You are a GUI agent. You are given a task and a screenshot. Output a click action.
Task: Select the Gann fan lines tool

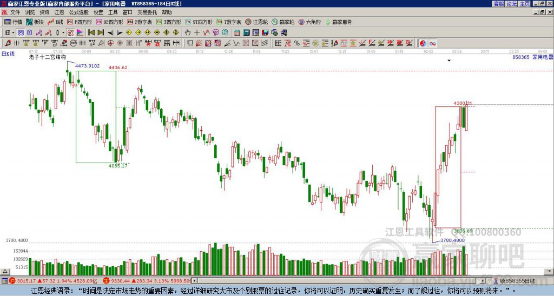point(199,43)
